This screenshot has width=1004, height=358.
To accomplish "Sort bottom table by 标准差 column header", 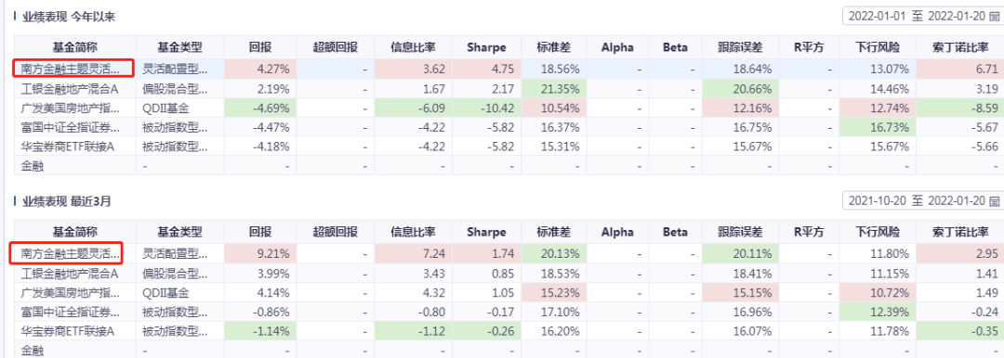I will (x=554, y=232).
